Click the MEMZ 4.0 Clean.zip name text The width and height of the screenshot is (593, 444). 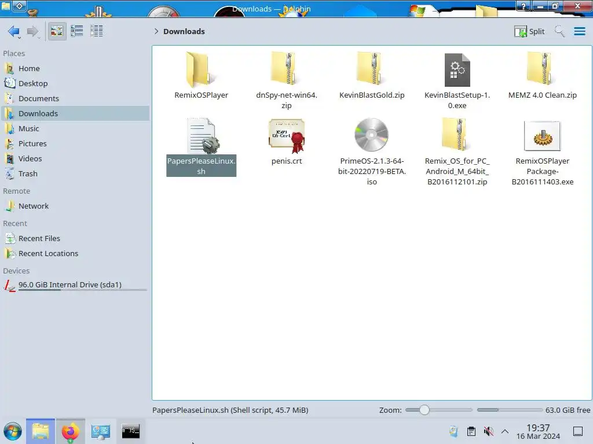[542, 95]
